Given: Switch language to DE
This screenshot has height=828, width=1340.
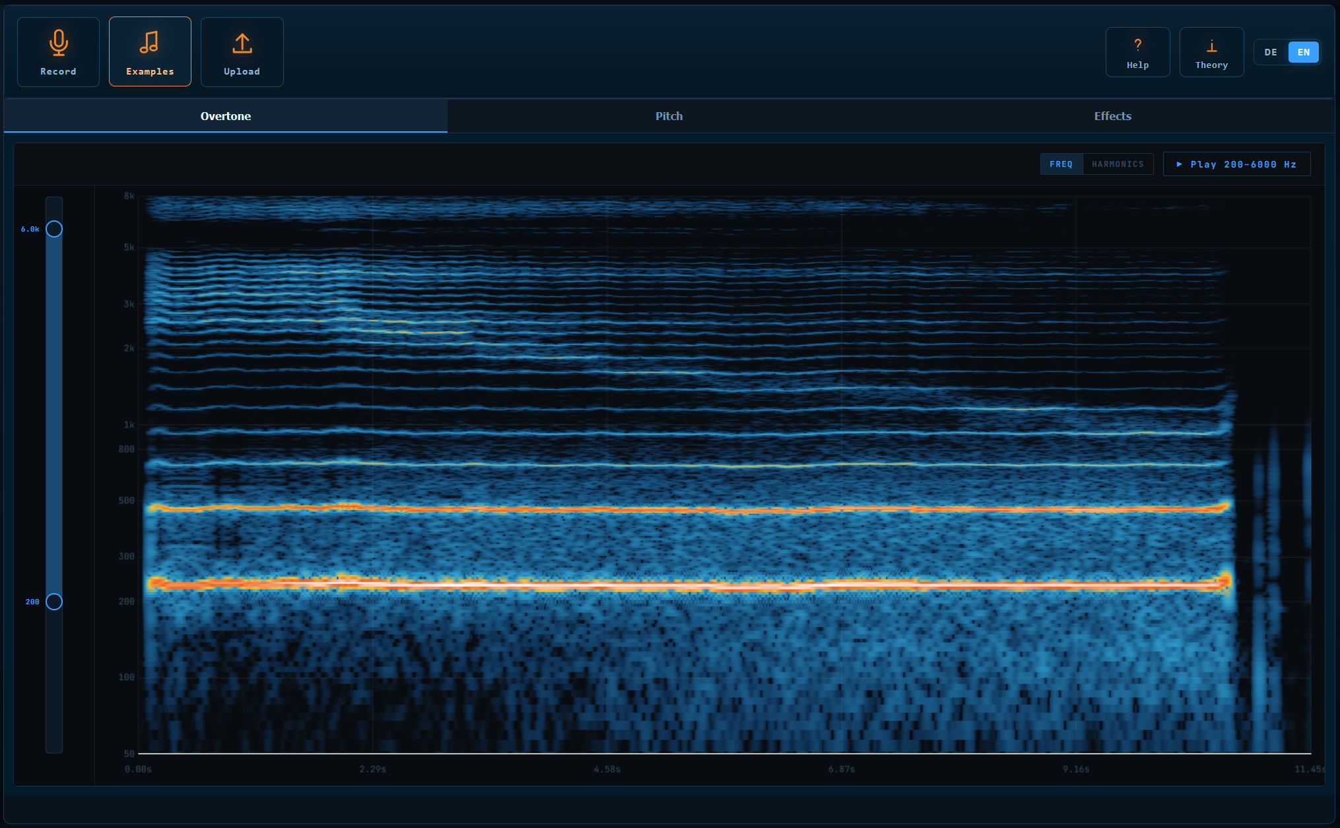Looking at the screenshot, I should [1271, 52].
